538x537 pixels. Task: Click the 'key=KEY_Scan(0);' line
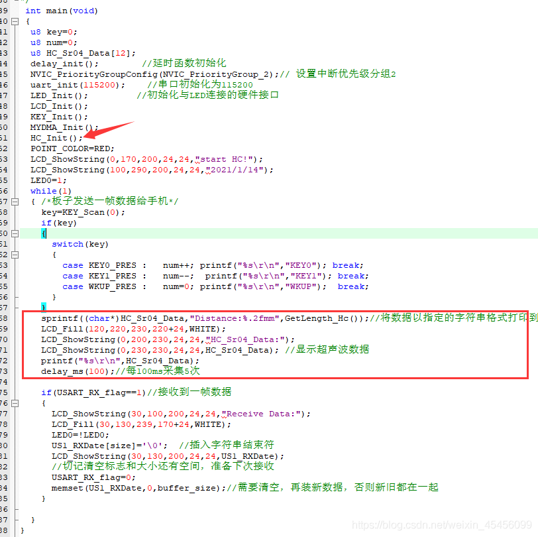(83, 213)
